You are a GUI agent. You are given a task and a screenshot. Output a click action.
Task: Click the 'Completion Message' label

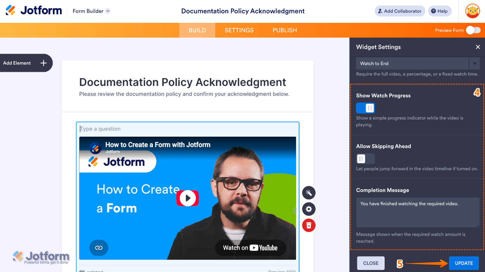coord(383,190)
